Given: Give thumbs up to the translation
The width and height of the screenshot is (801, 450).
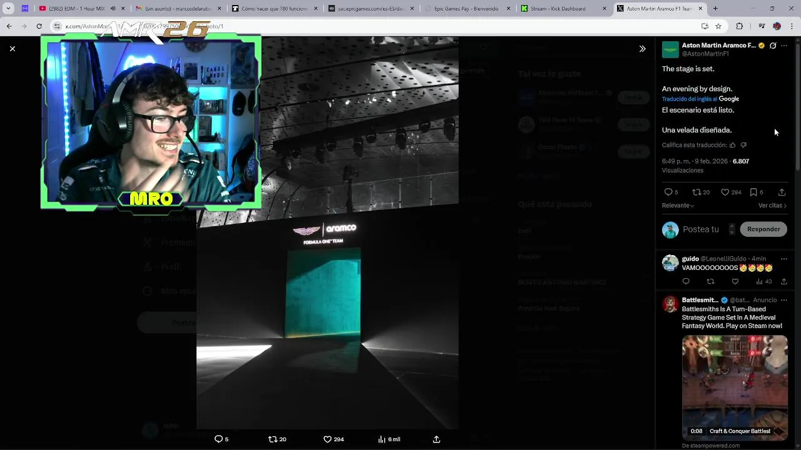Looking at the screenshot, I should coord(733,145).
